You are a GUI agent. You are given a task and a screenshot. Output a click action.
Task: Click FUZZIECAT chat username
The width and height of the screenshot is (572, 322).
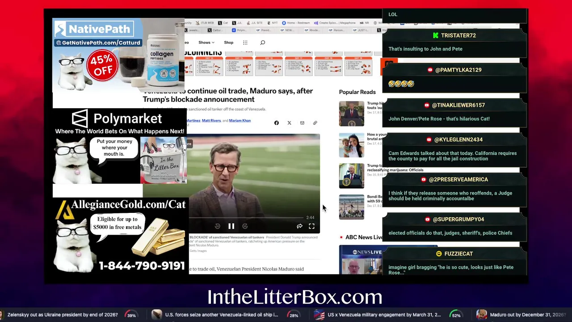coord(458,254)
